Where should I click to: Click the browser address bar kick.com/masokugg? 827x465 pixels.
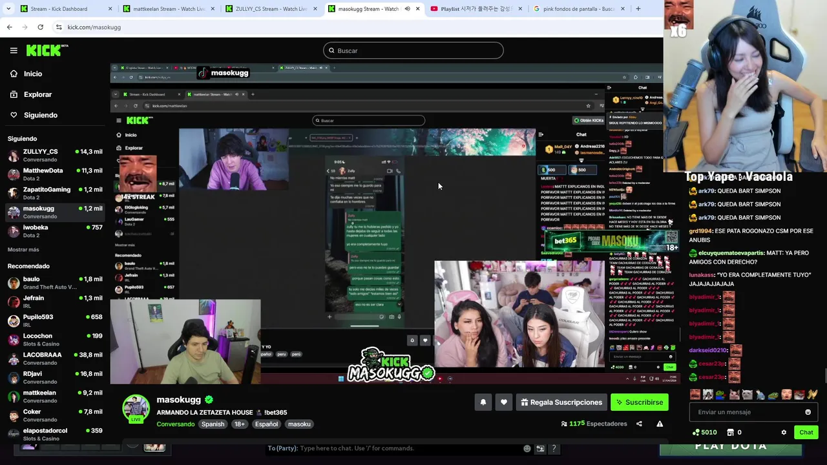[94, 27]
